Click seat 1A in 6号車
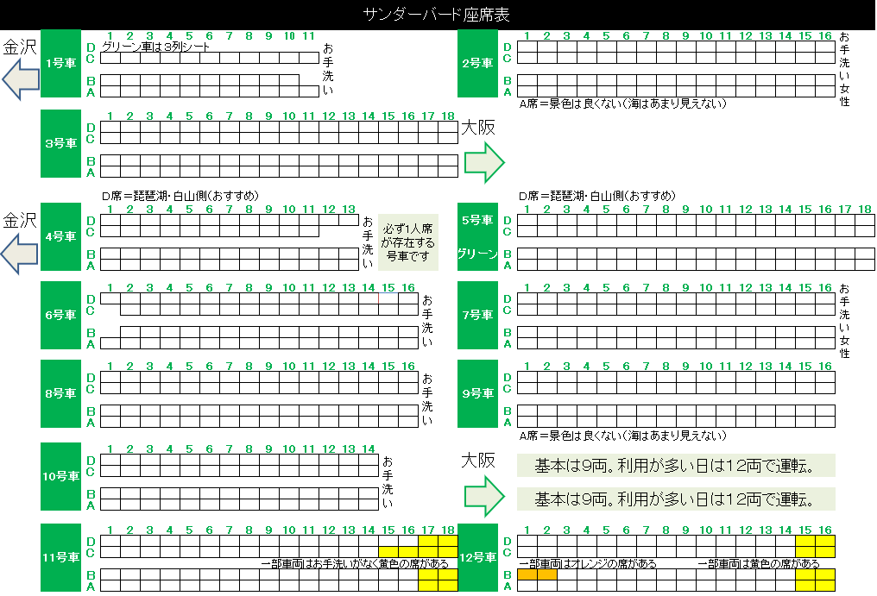Image resolution: width=877 pixels, height=596 pixels. point(110,343)
